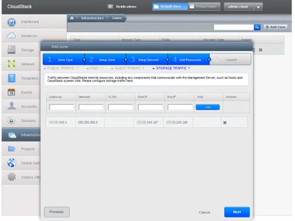Open Zones breadcrumb
Viewport: 295px width, 221px height.
pyautogui.click(x=117, y=18)
